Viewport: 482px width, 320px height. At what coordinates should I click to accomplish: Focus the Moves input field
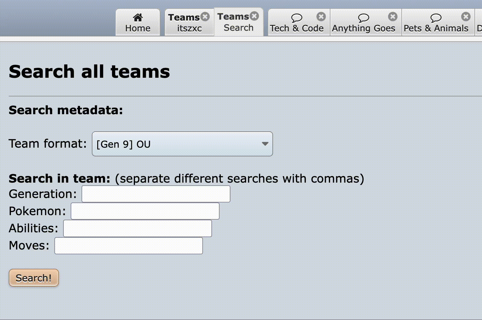pos(129,246)
